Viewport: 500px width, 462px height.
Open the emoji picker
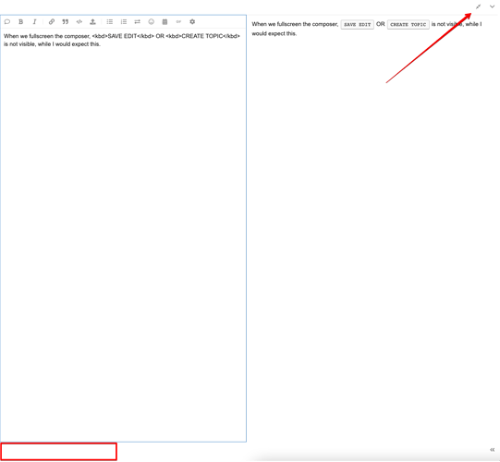click(152, 21)
